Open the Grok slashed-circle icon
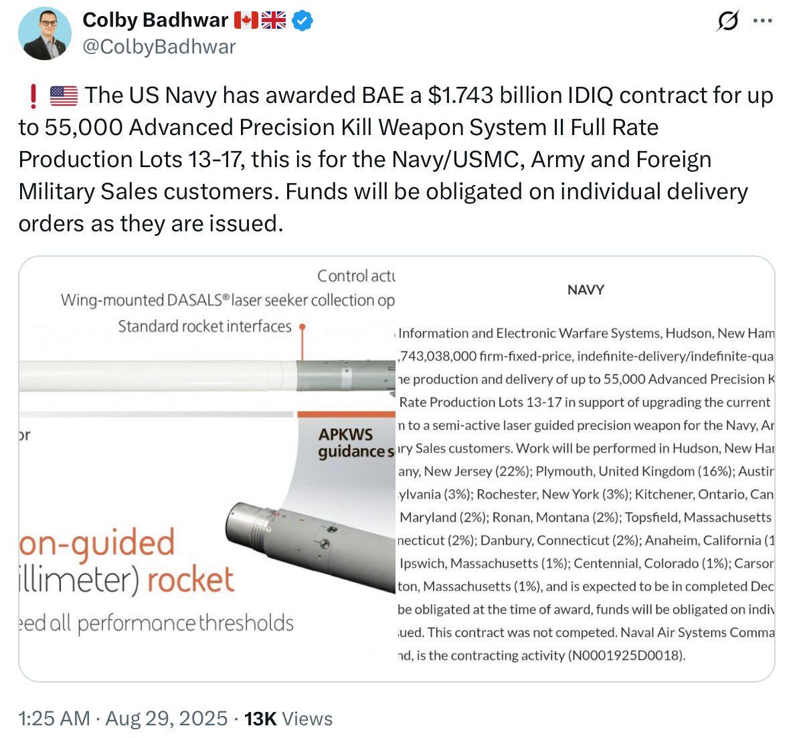Screen dimensions: 789x738 (x=727, y=21)
